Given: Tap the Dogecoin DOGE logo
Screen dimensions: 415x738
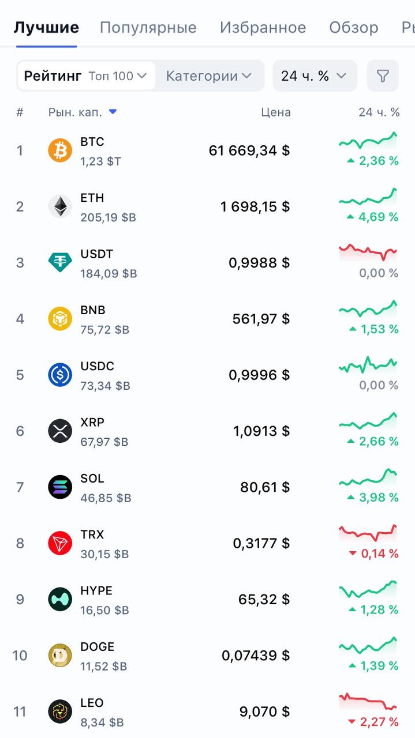Looking at the screenshot, I should tap(60, 656).
